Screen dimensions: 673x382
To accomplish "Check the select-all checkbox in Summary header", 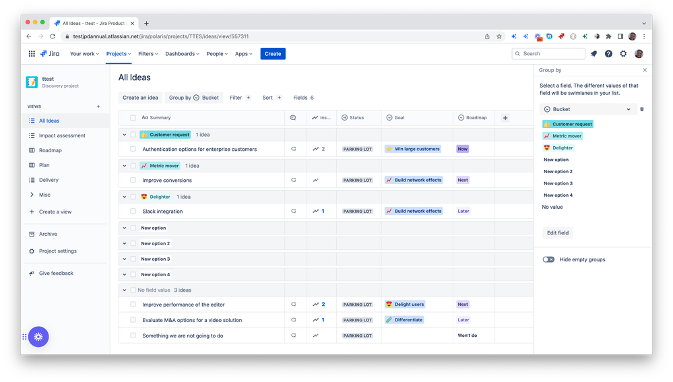I will (x=133, y=118).
